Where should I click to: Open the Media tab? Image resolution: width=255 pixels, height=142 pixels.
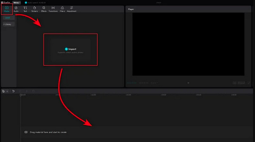tap(7, 9)
